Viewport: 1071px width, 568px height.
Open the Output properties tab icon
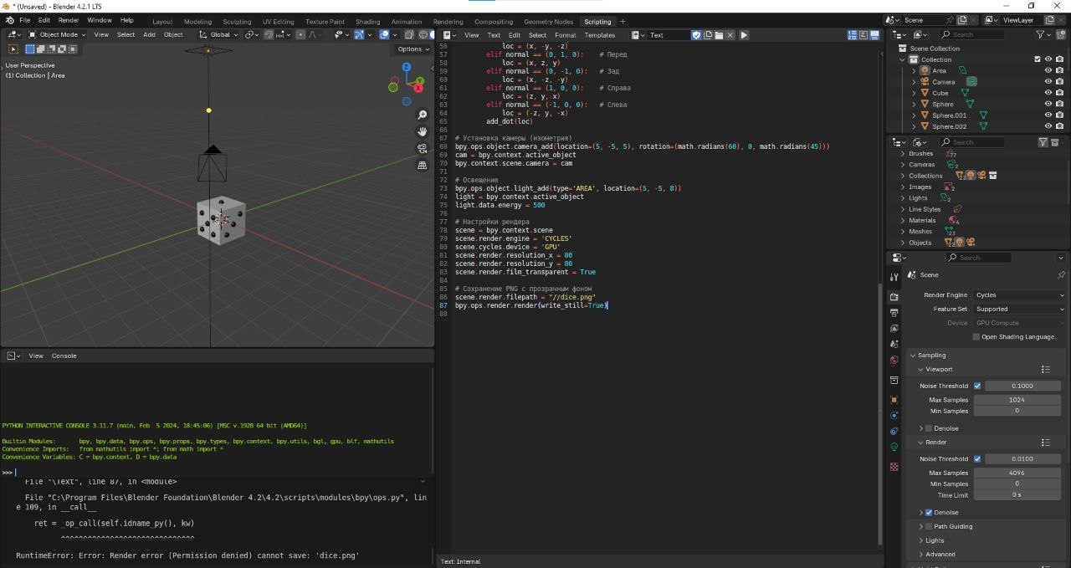point(894,313)
